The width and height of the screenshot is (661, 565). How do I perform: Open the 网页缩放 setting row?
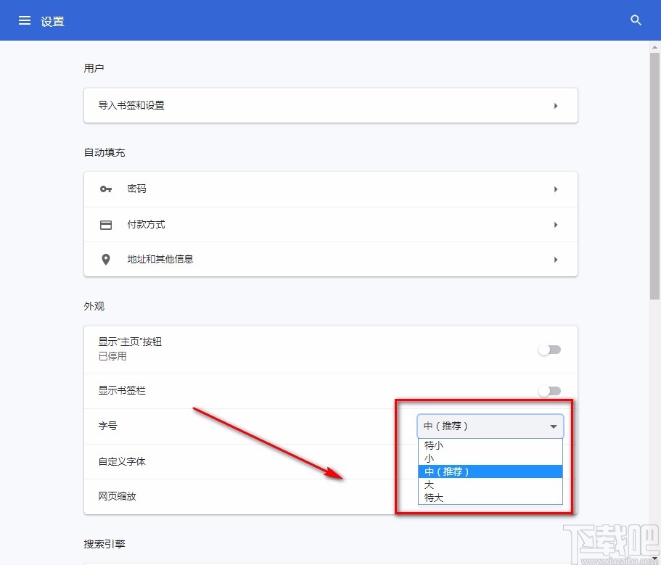(x=218, y=497)
